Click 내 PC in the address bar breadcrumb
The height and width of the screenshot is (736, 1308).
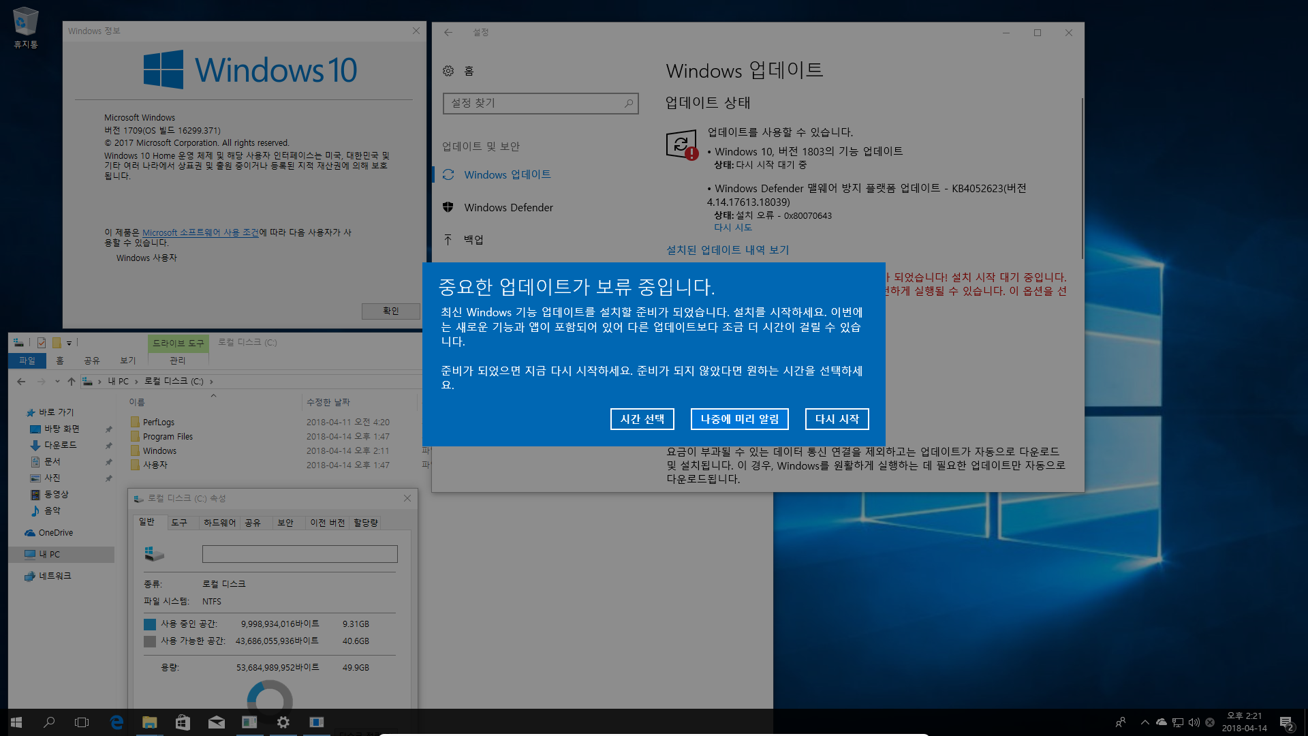click(x=118, y=382)
